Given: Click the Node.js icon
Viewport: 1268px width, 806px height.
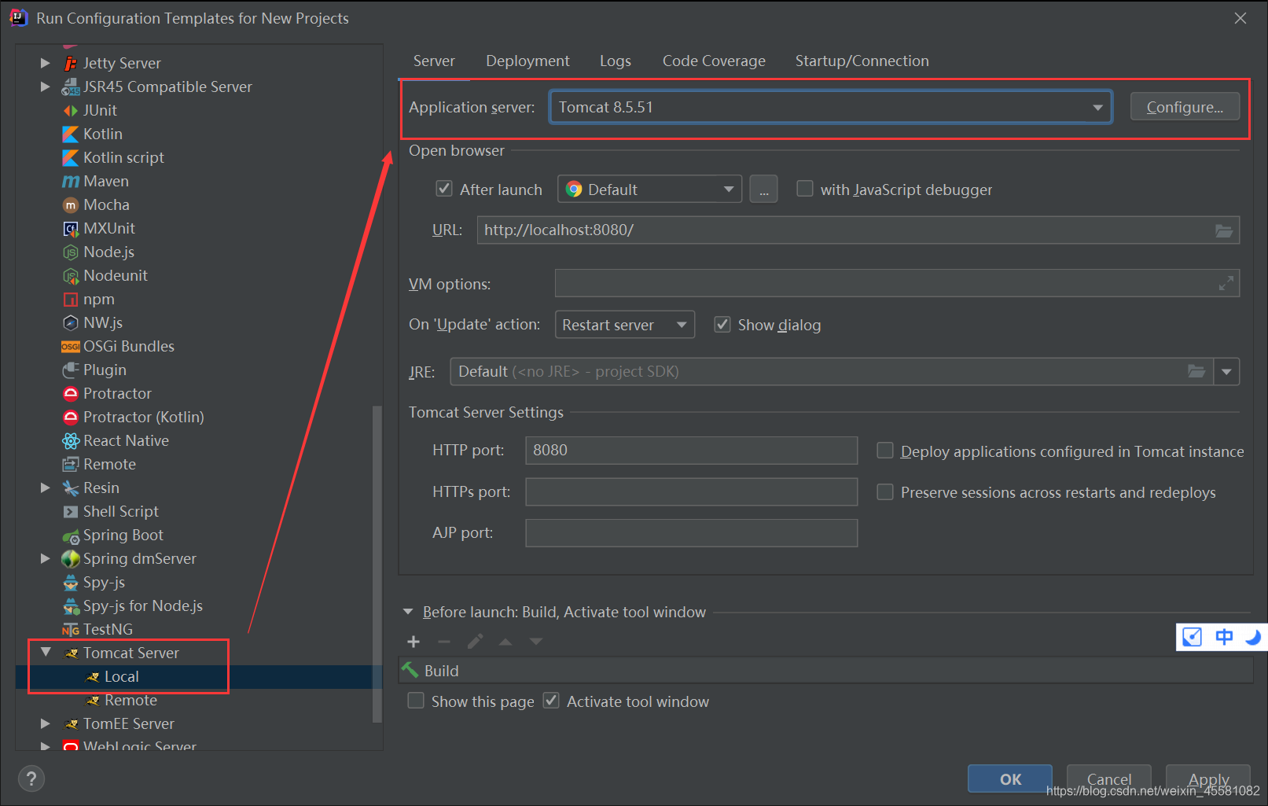Looking at the screenshot, I should (x=71, y=252).
